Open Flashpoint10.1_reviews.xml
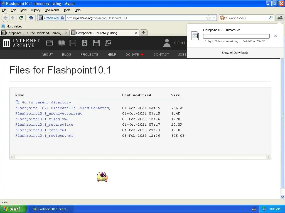 44,136
